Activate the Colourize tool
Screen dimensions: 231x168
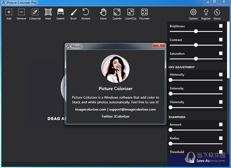coord(35,14)
